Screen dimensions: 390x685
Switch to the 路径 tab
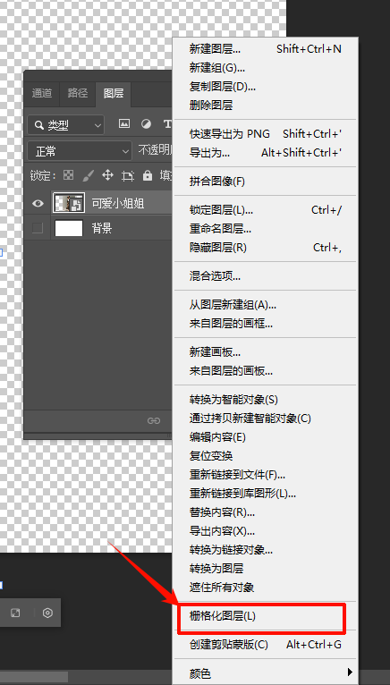[x=78, y=93]
